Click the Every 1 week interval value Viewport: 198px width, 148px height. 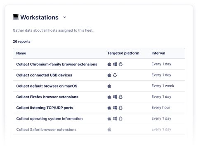click(x=163, y=86)
